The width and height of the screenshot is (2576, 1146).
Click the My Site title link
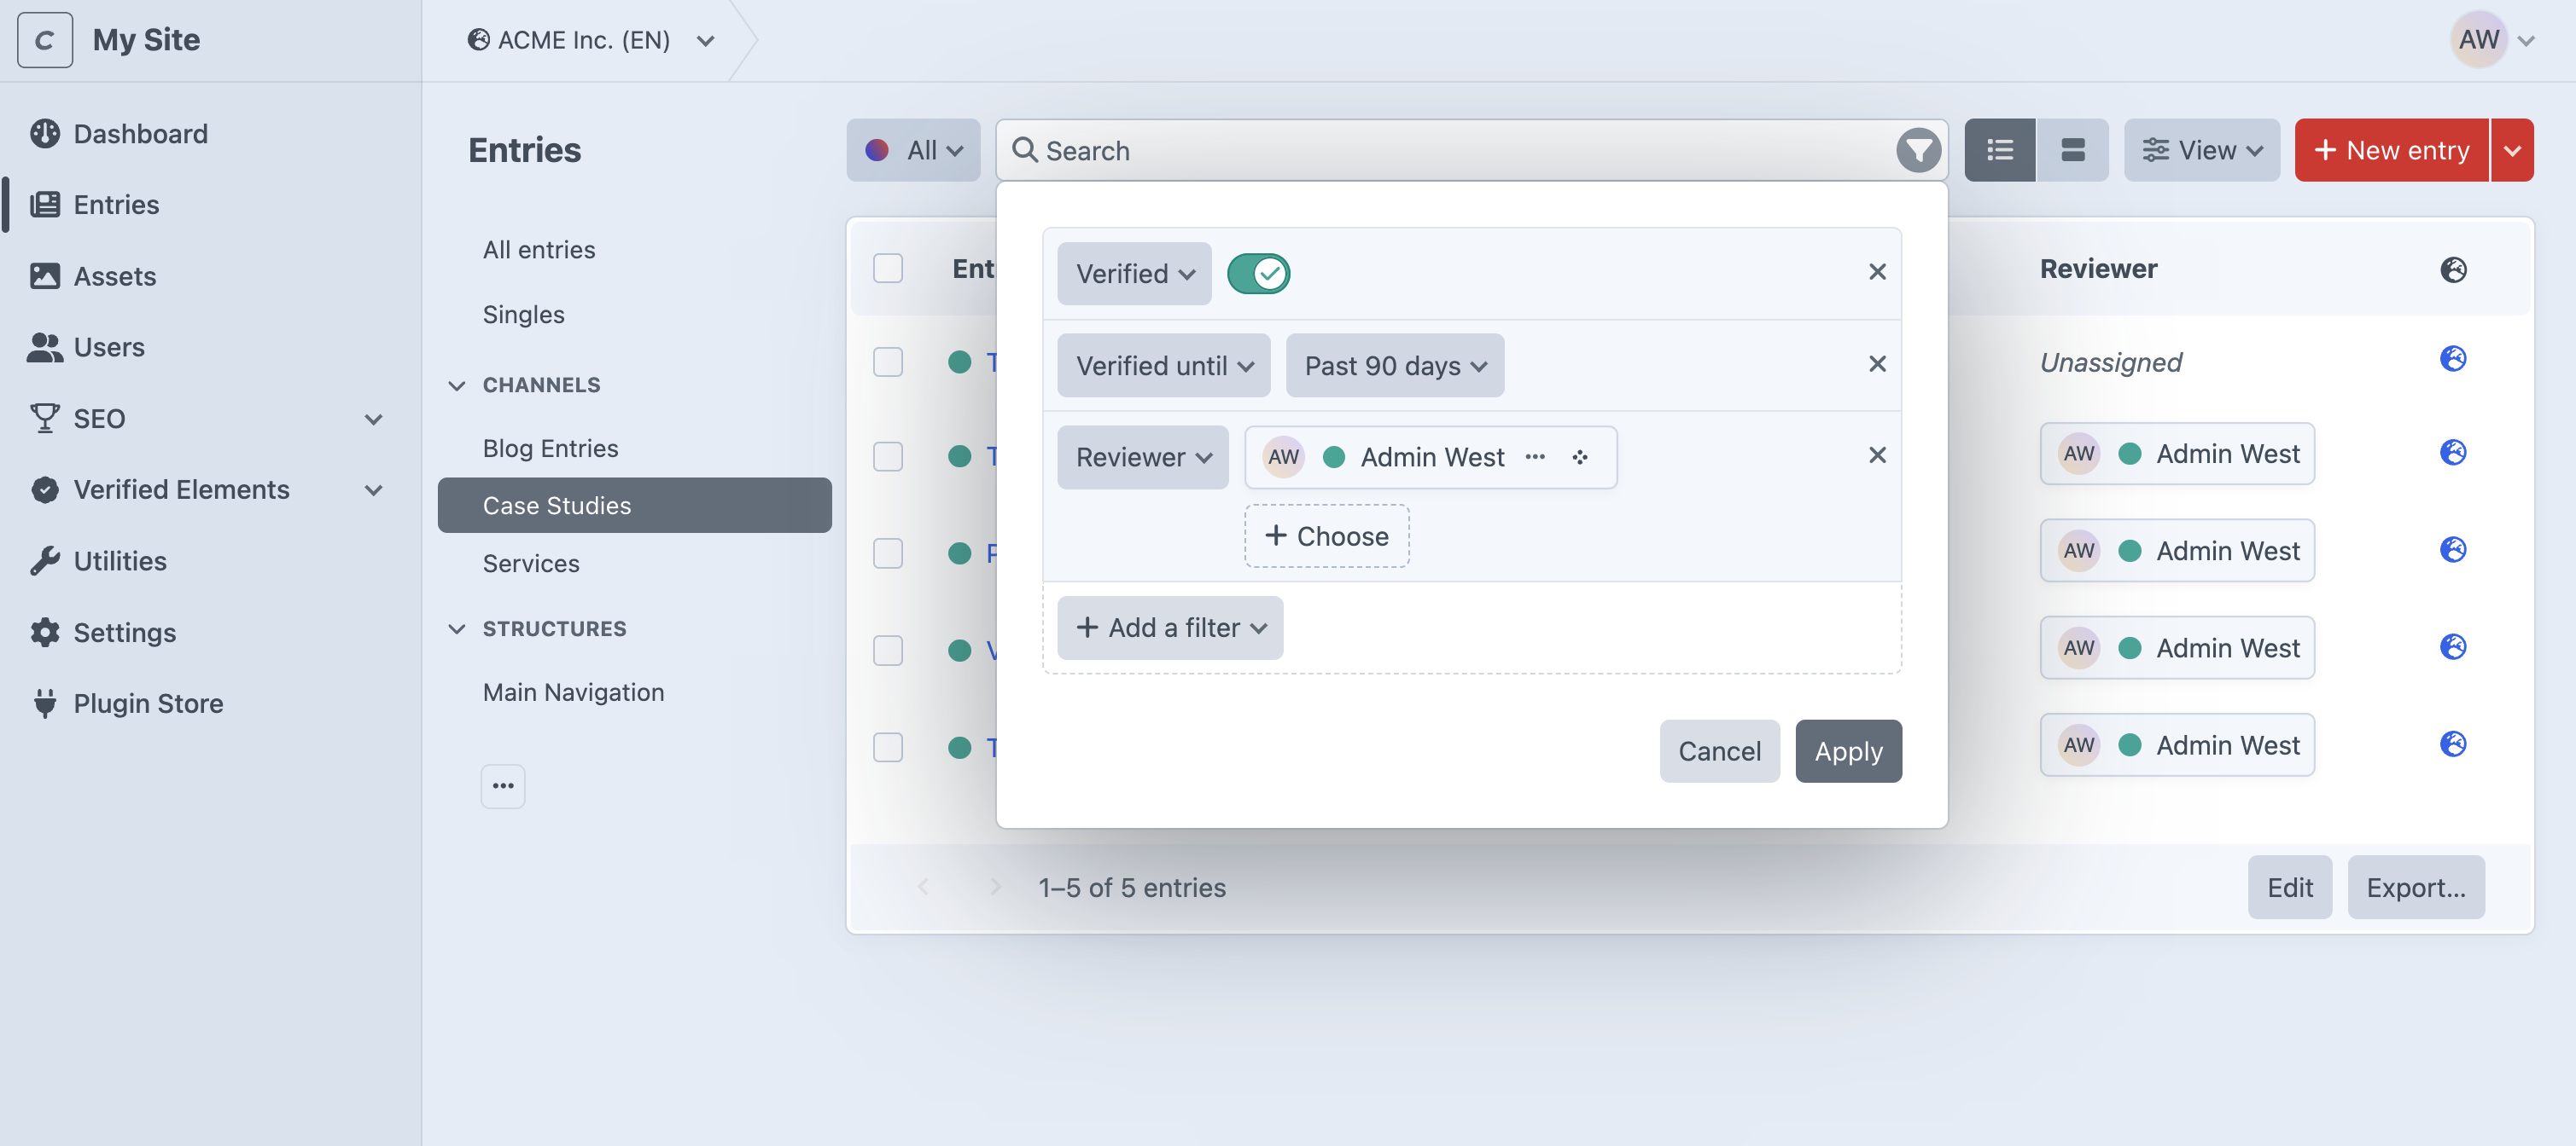(146, 40)
